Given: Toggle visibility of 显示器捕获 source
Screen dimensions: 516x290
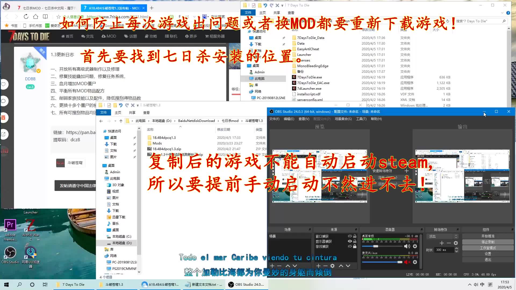Looking at the screenshot, I should [x=350, y=241].
